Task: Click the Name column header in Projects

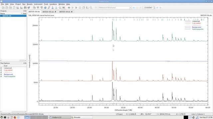Action: (11, 14)
